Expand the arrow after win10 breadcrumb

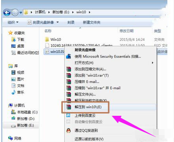click(x=89, y=12)
